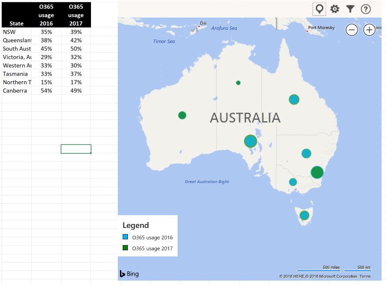Select the Queensland cell
Viewport: 386px width, 285px height.
point(17,40)
